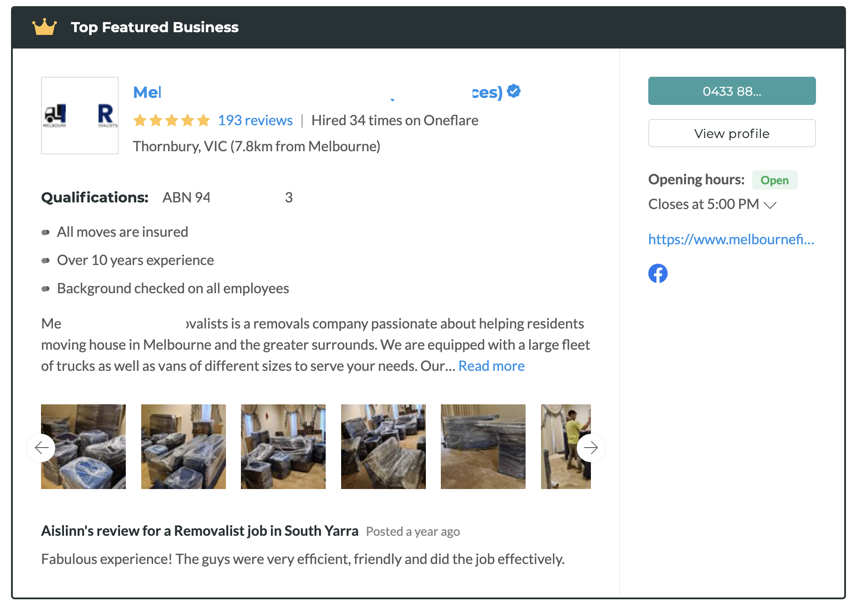Expand the opening hours chevron
857x605 pixels.
coord(770,205)
